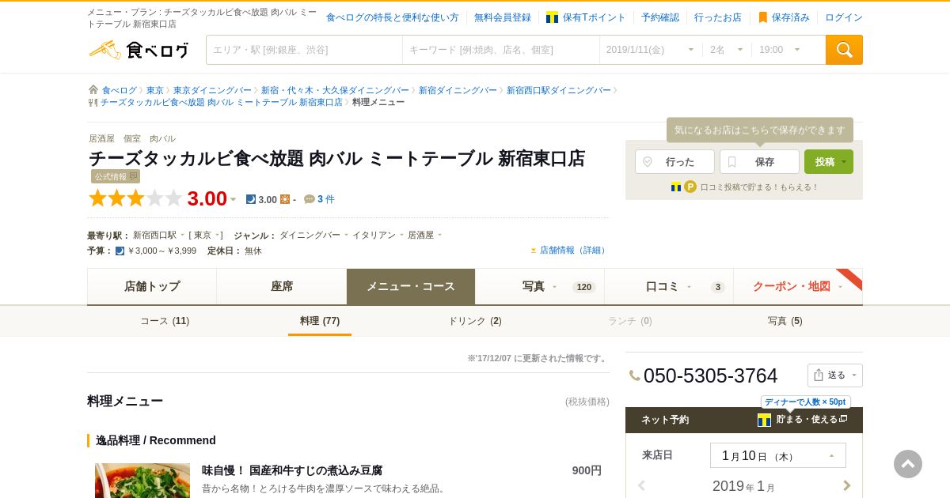Expand the rating 3.00 arrow
Viewport: 950px width, 498px height.
point(233,200)
